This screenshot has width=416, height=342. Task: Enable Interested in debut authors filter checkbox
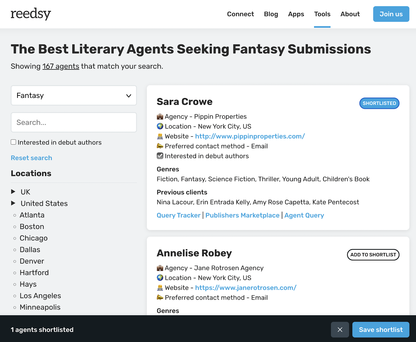pyautogui.click(x=14, y=142)
